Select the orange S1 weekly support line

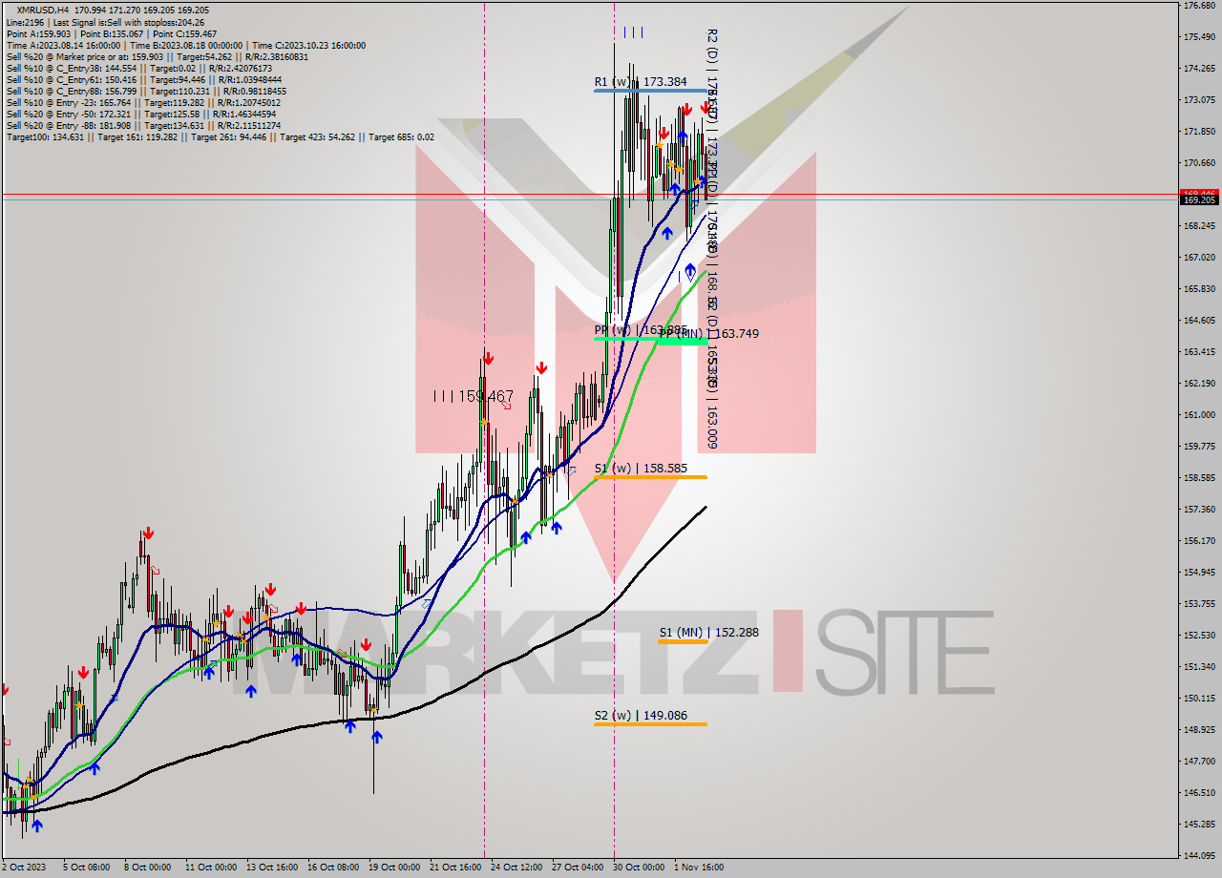pyautogui.click(x=650, y=476)
